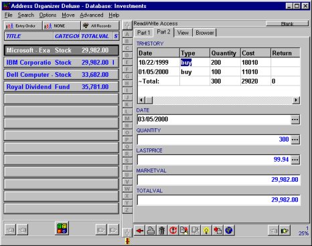This screenshot has width=312, height=246.
Task: Click the copy document icon beside undo
Action: tap(184, 231)
